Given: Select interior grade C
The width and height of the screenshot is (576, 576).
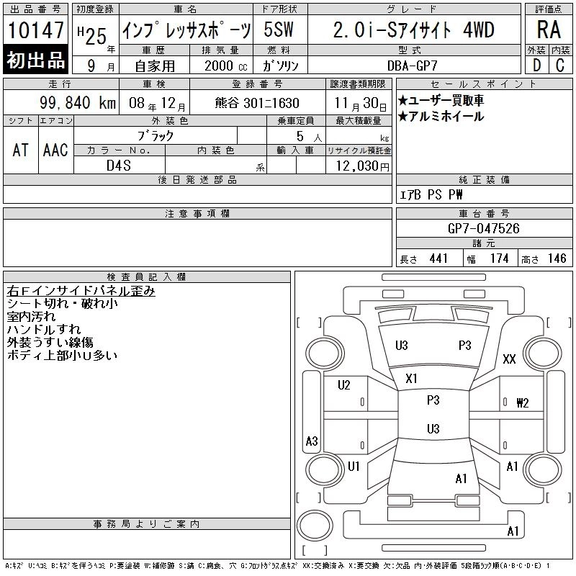Looking at the screenshot, I should (560, 66).
